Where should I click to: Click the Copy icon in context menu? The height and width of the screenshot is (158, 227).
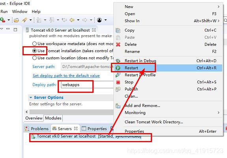118,30
